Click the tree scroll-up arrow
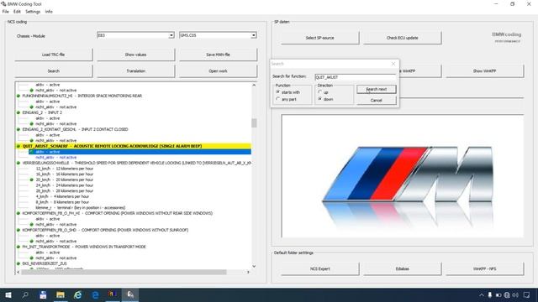Viewport: 538px width, 302px height. click(254, 85)
